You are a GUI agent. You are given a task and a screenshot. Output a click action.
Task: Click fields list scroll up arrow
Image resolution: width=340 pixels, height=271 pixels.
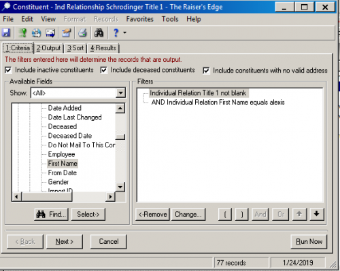tap(120, 109)
